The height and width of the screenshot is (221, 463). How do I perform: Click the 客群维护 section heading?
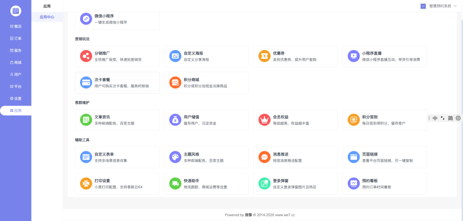(82, 102)
